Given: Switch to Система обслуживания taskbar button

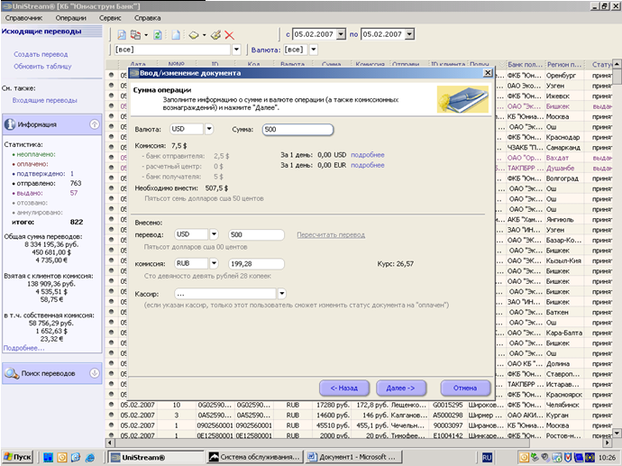Looking at the screenshot, I should [255, 457].
